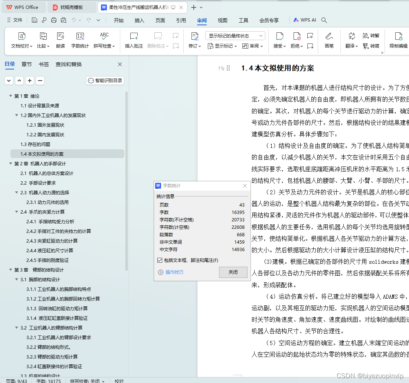The height and width of the screenshot is (383, 409).
Task: Open quick access toolbar customize dropdown
Action: click(98, 20)
